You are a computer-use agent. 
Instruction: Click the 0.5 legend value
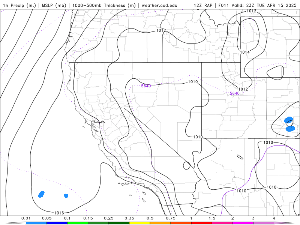[x=150, y=218]
